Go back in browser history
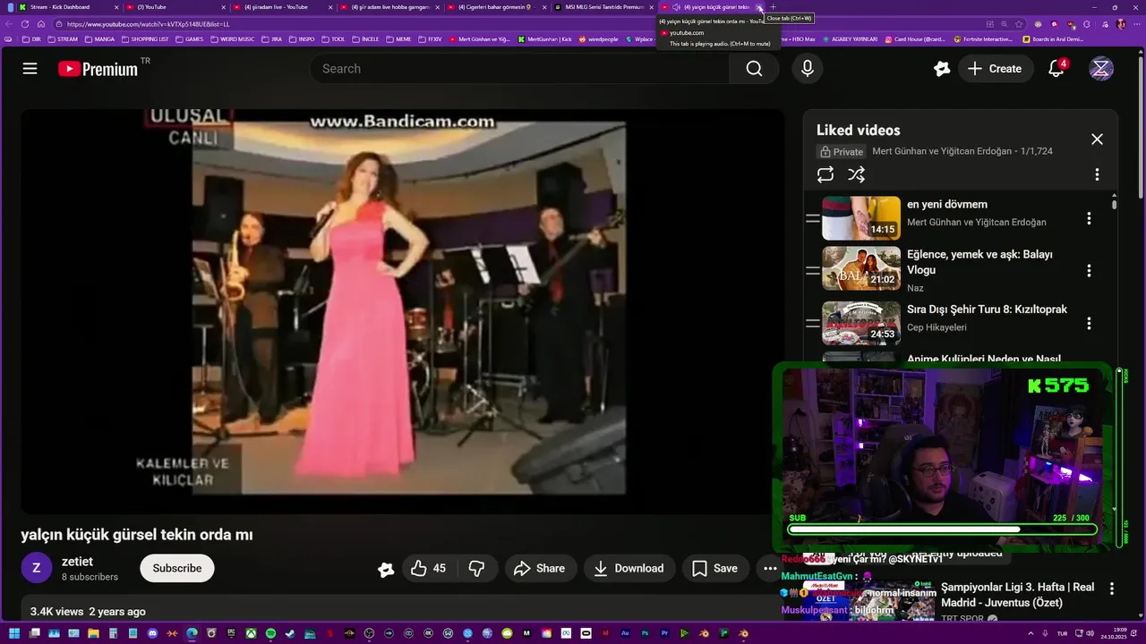Screen dimensions: 1146x644 tap(9, 24)
